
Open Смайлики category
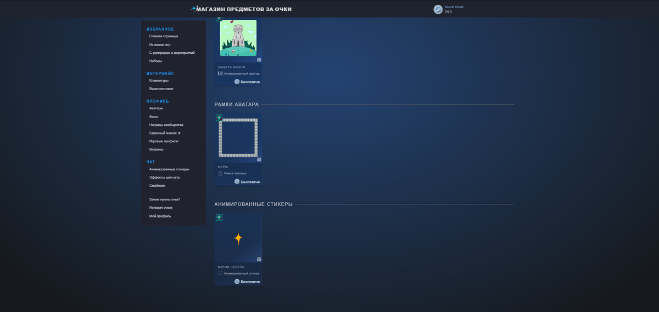coord(157,186)
